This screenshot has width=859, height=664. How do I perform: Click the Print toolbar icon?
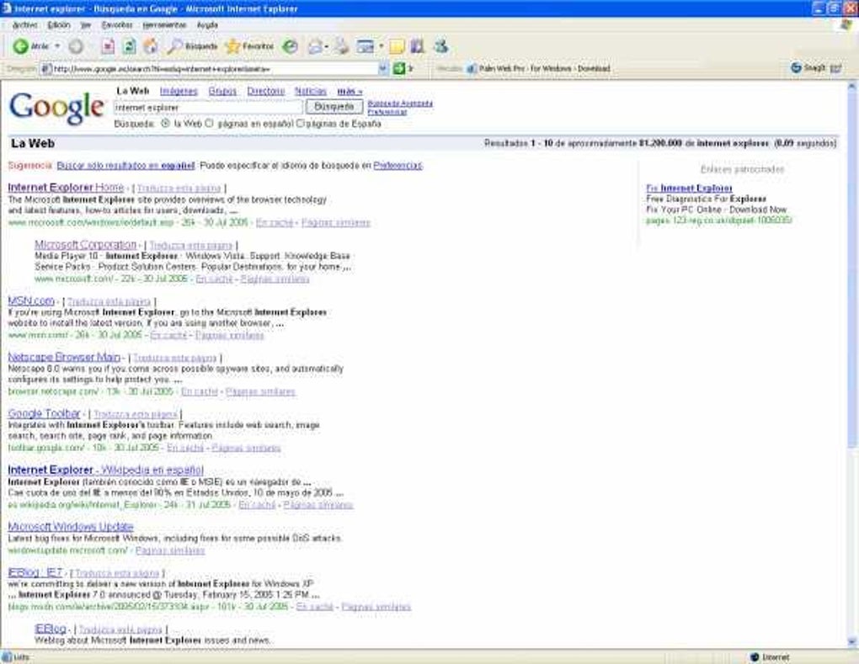[x=342, y=46]
